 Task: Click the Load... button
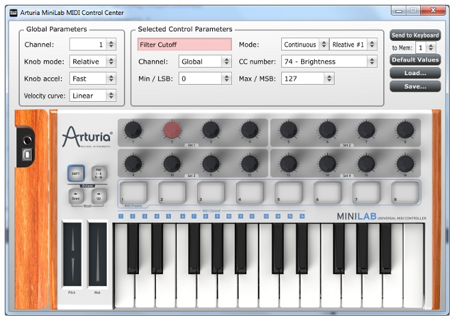[x=415, y=73]
